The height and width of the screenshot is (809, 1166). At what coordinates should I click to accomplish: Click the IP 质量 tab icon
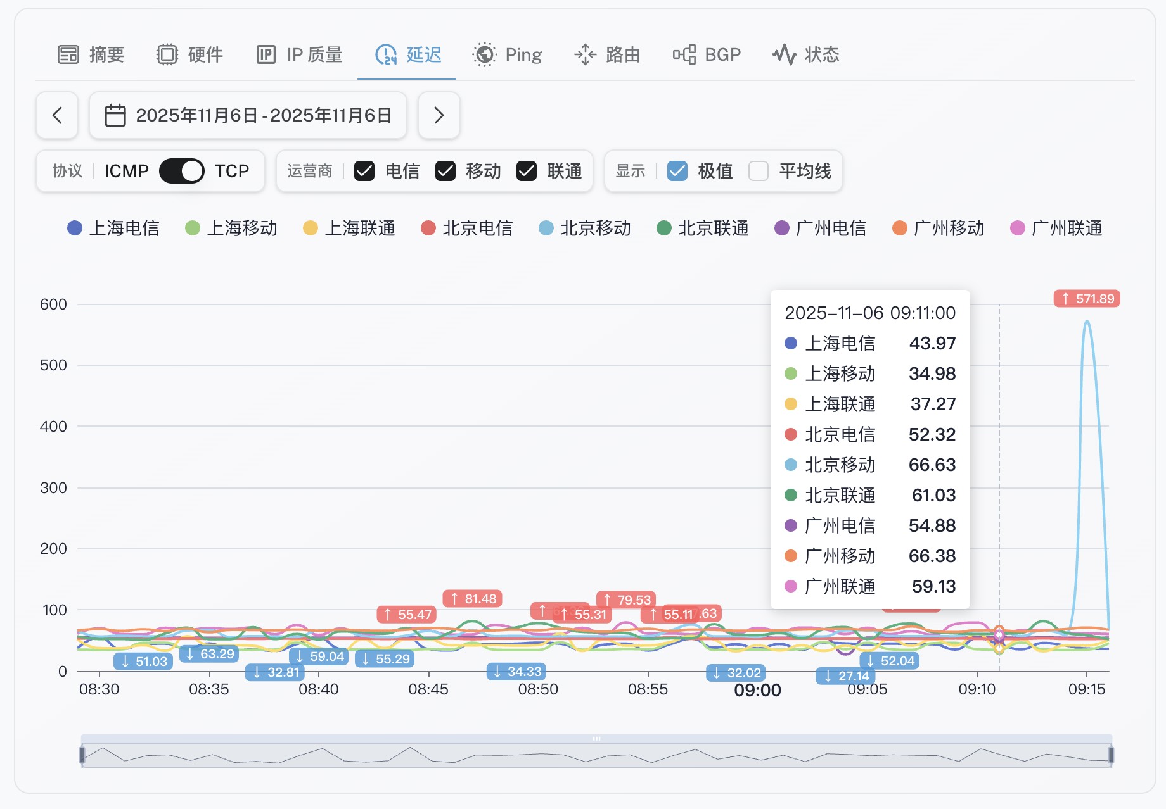tap(266, 55)
